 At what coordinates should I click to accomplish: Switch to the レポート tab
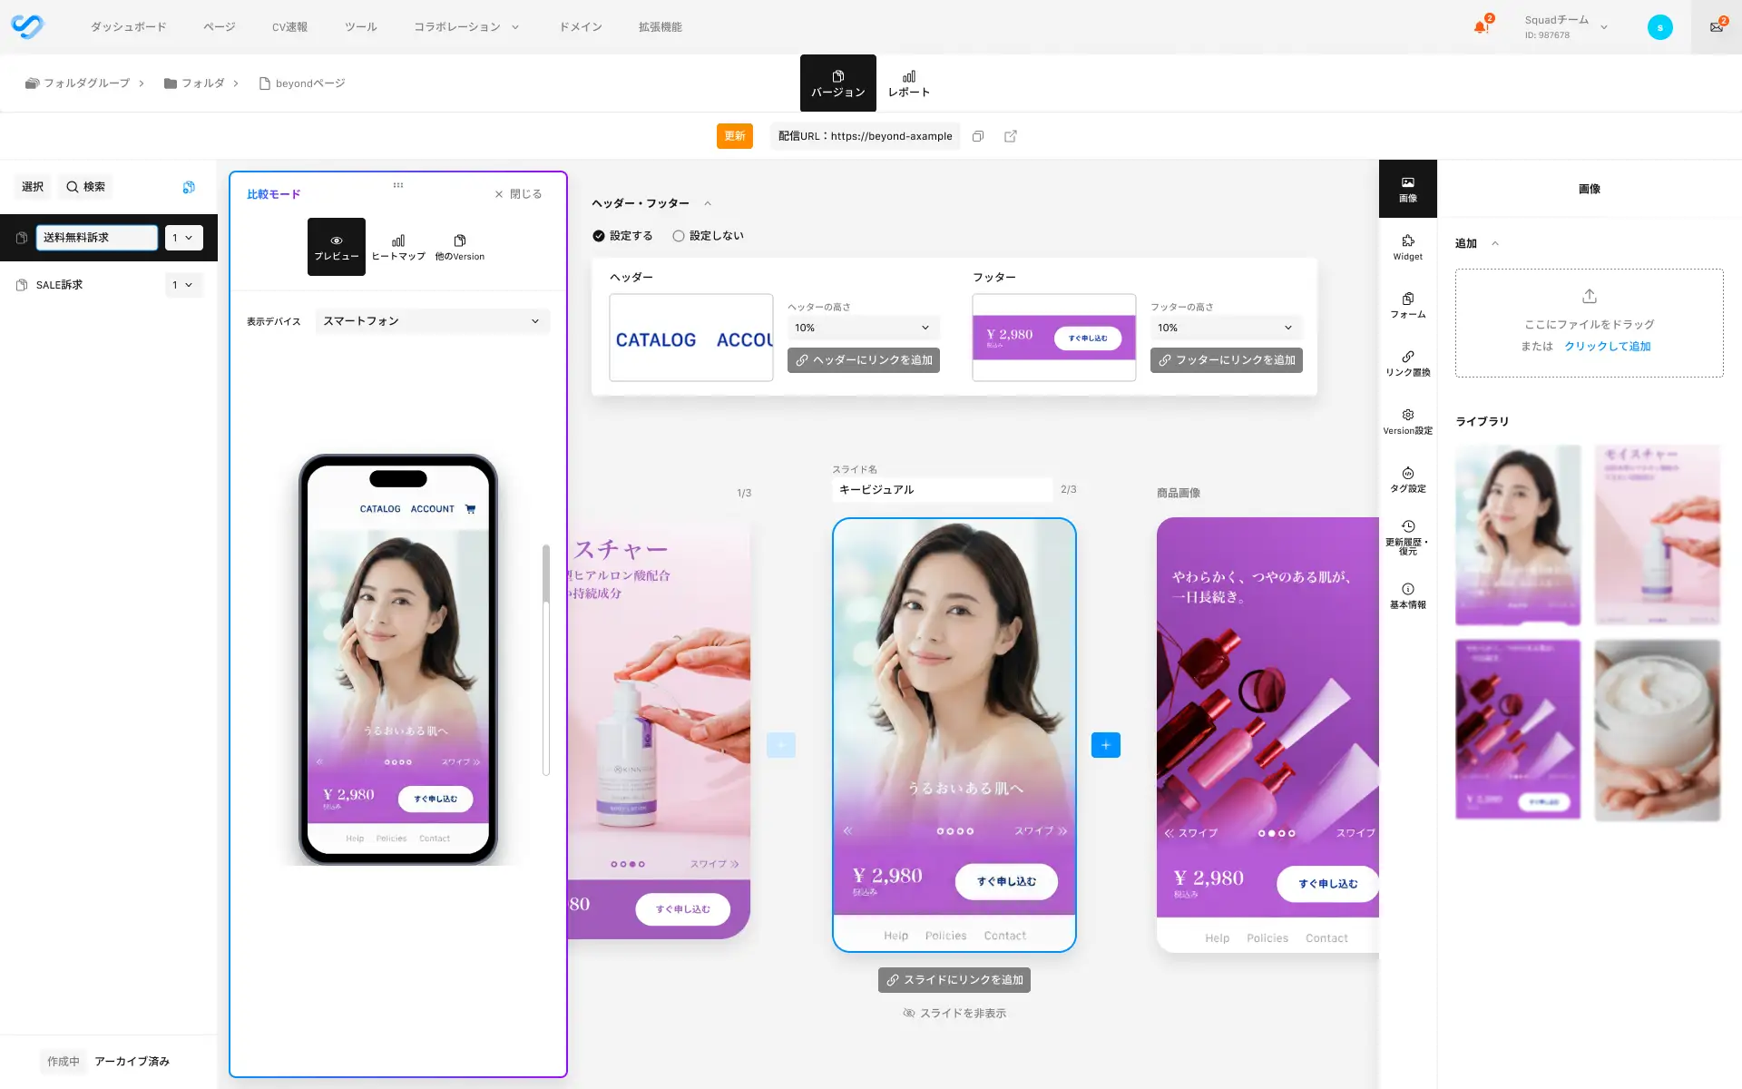click(x=908, y=83)
